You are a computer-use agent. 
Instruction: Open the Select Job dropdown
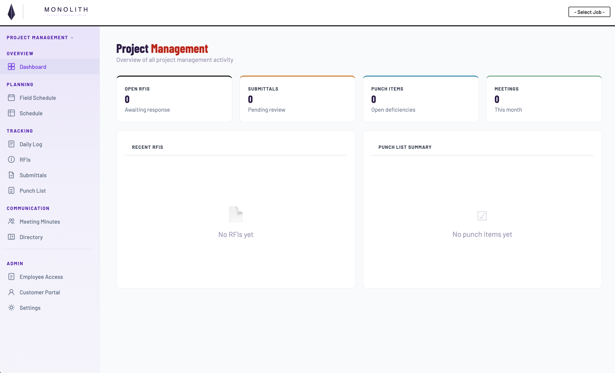[x=589, y=12]
